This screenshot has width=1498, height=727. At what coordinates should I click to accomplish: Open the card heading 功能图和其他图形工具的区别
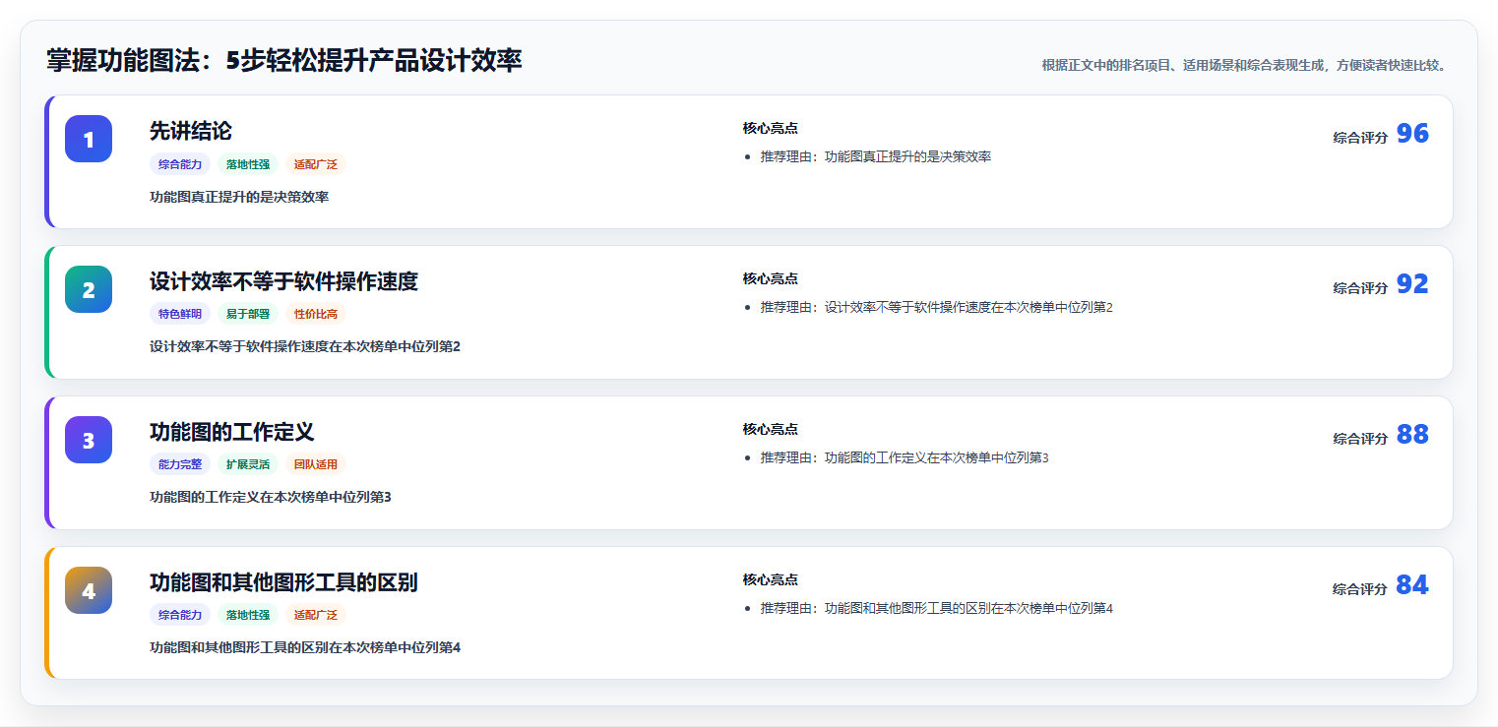click(283, 582)
